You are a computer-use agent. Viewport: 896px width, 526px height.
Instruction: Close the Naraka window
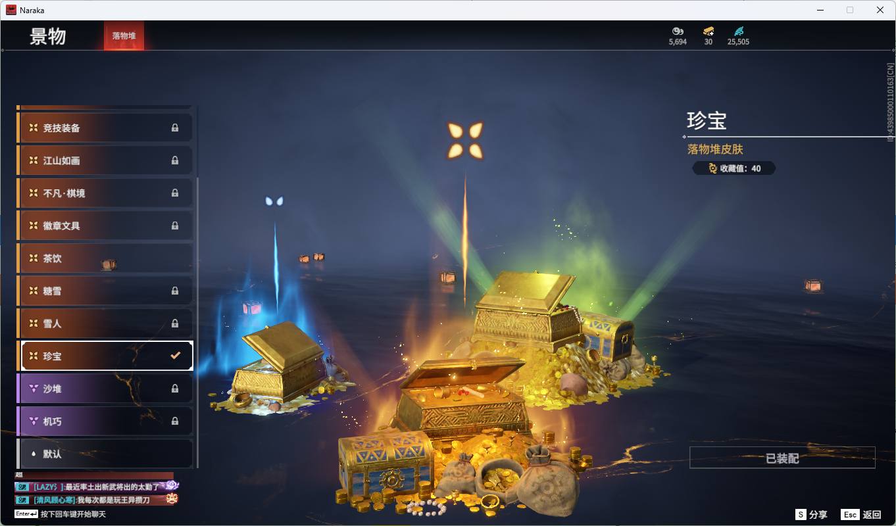point(880,10)
